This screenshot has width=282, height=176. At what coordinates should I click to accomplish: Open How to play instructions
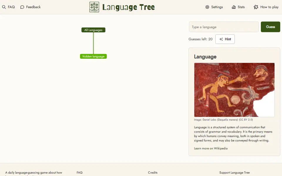266,7
